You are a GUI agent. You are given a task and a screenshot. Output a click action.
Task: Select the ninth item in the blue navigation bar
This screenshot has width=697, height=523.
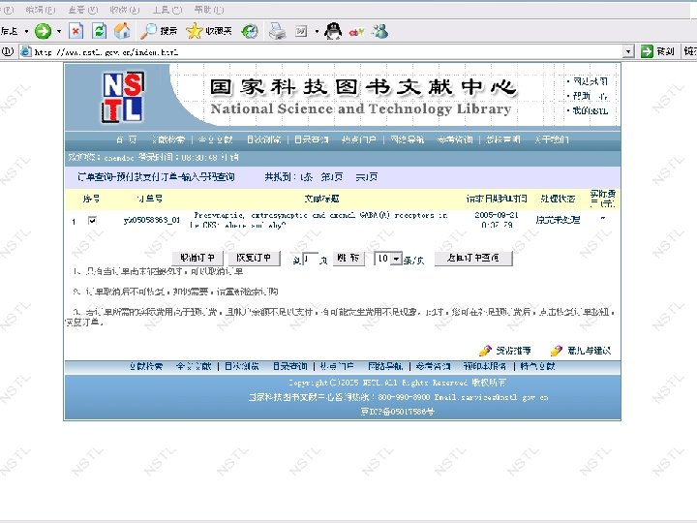click(502, 139)
